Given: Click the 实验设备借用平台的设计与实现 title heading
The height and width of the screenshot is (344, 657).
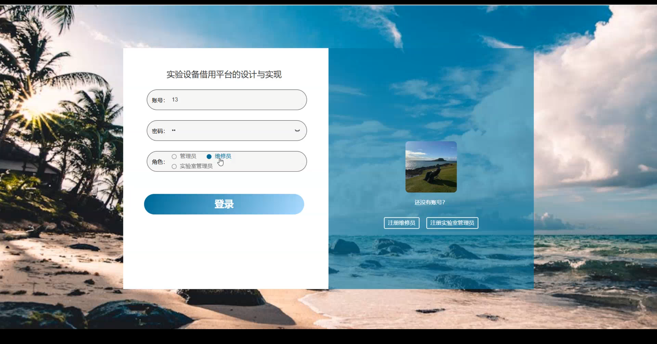Looking at the screenshot, I should tap(224, 74).
